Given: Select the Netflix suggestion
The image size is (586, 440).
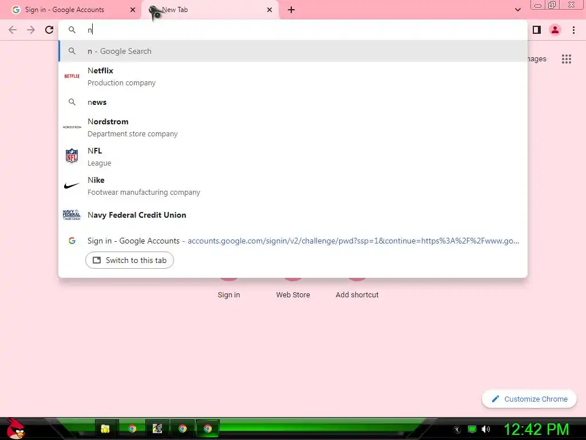Looking at the screenshot, I should (x=293, y=76).
